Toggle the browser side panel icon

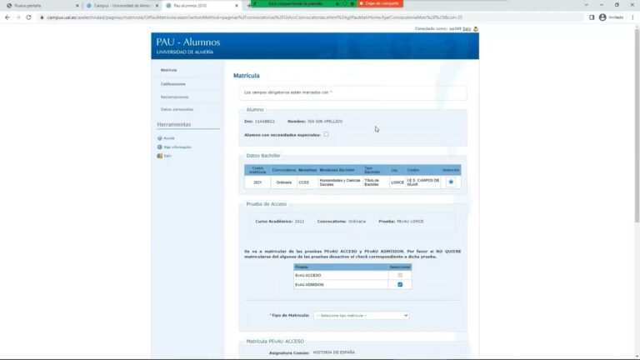[592, 17]
